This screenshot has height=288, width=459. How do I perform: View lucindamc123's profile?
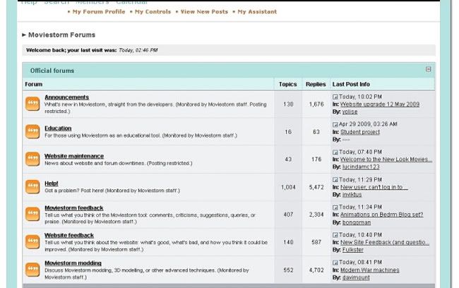click(361, 167)
